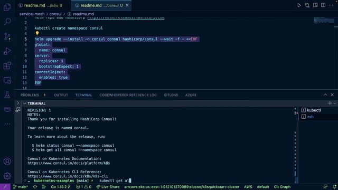Screen dimensions: 338x190
Task: Open the Explorer view in activity bar
Action: 7,7
